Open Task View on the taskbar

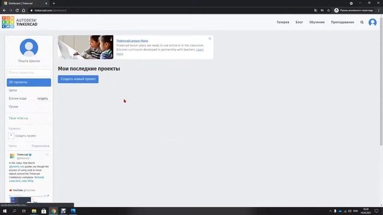tap(24, 211)
